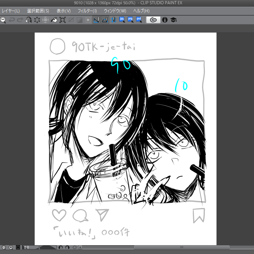Viewport: 254px width, 254px height.
Task: Click the horizontal scrollbar thumb below the canvas
Action: (x=181, y=247)
